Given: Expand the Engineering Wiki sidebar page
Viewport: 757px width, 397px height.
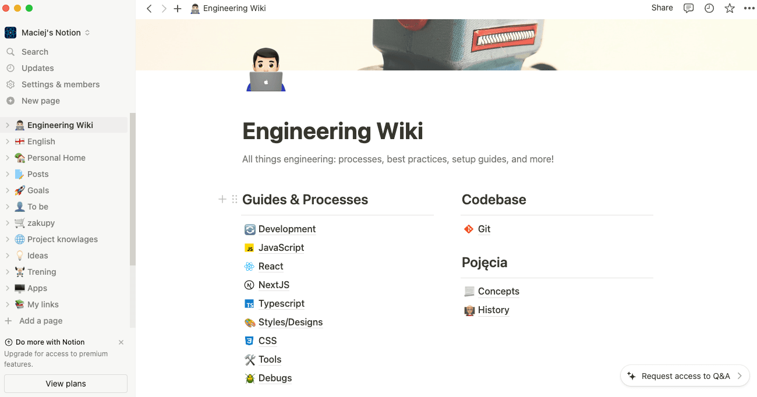Looking at the screenshot, I should click(8, 125).
